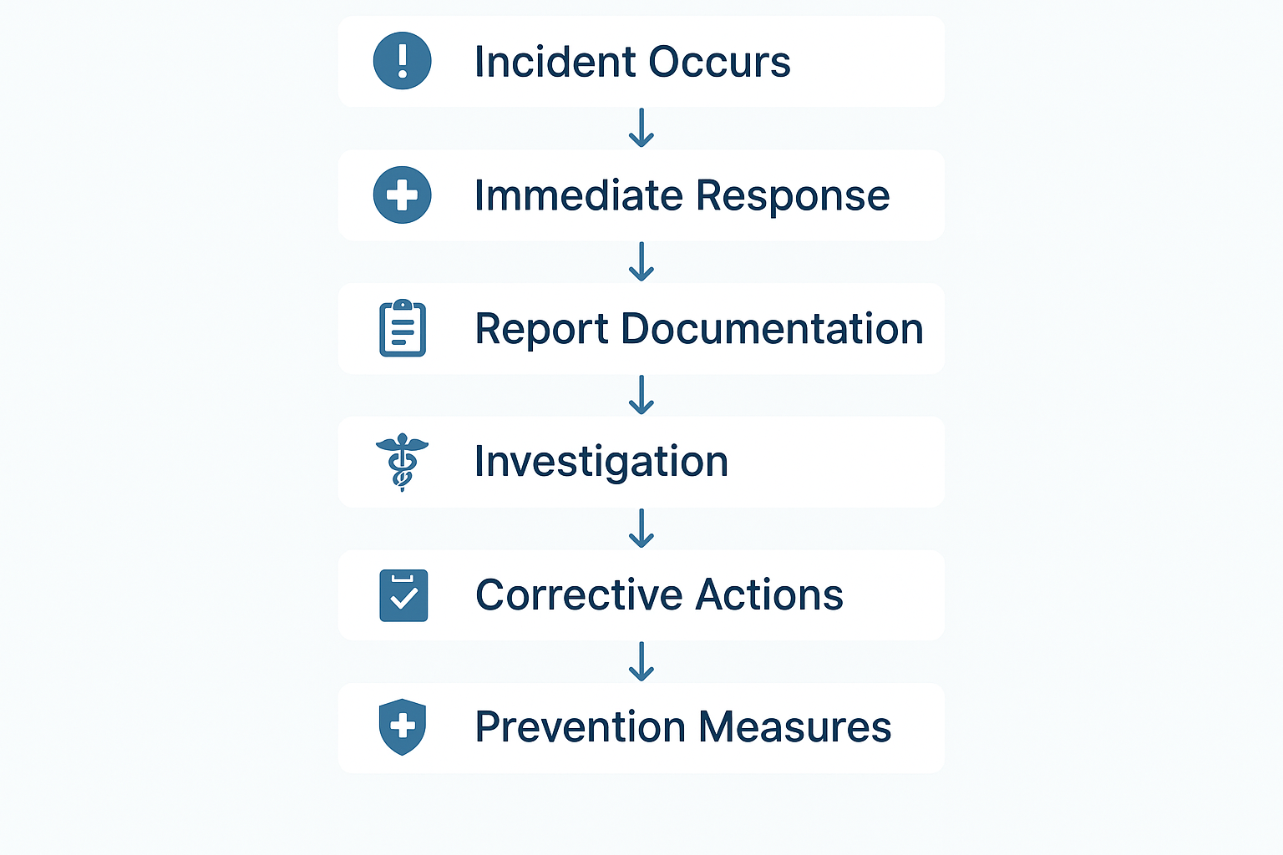Image resolution: width=1283 pixels, height=855 pixels.
Task: Click the Report Documentation text
Action: tap(699, 329)
